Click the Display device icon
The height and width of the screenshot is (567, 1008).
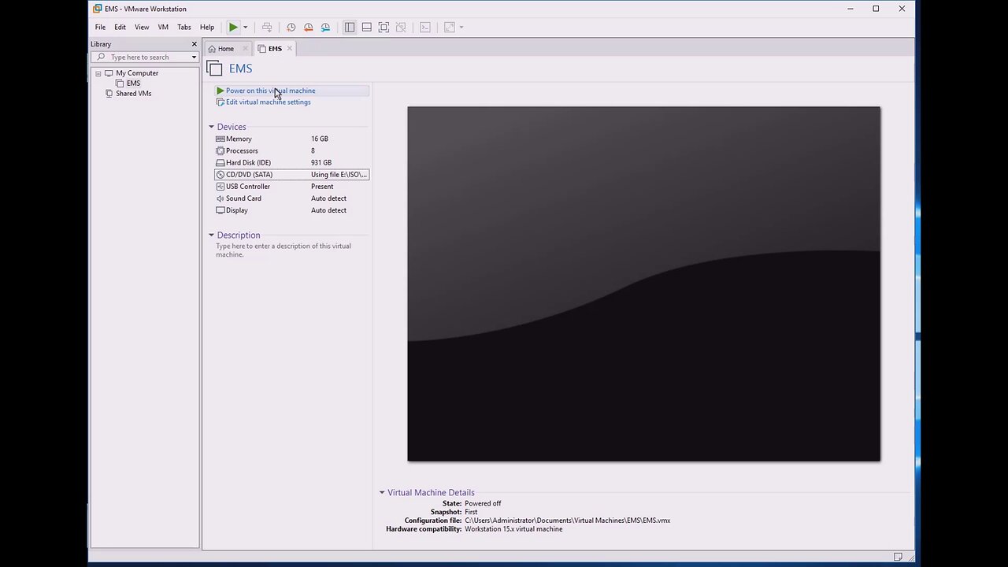(x=220, y=210)
